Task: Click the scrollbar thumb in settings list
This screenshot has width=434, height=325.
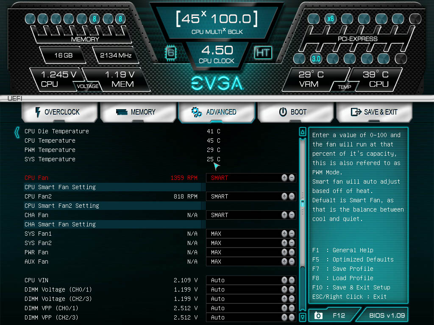Action: pos(303,203)
